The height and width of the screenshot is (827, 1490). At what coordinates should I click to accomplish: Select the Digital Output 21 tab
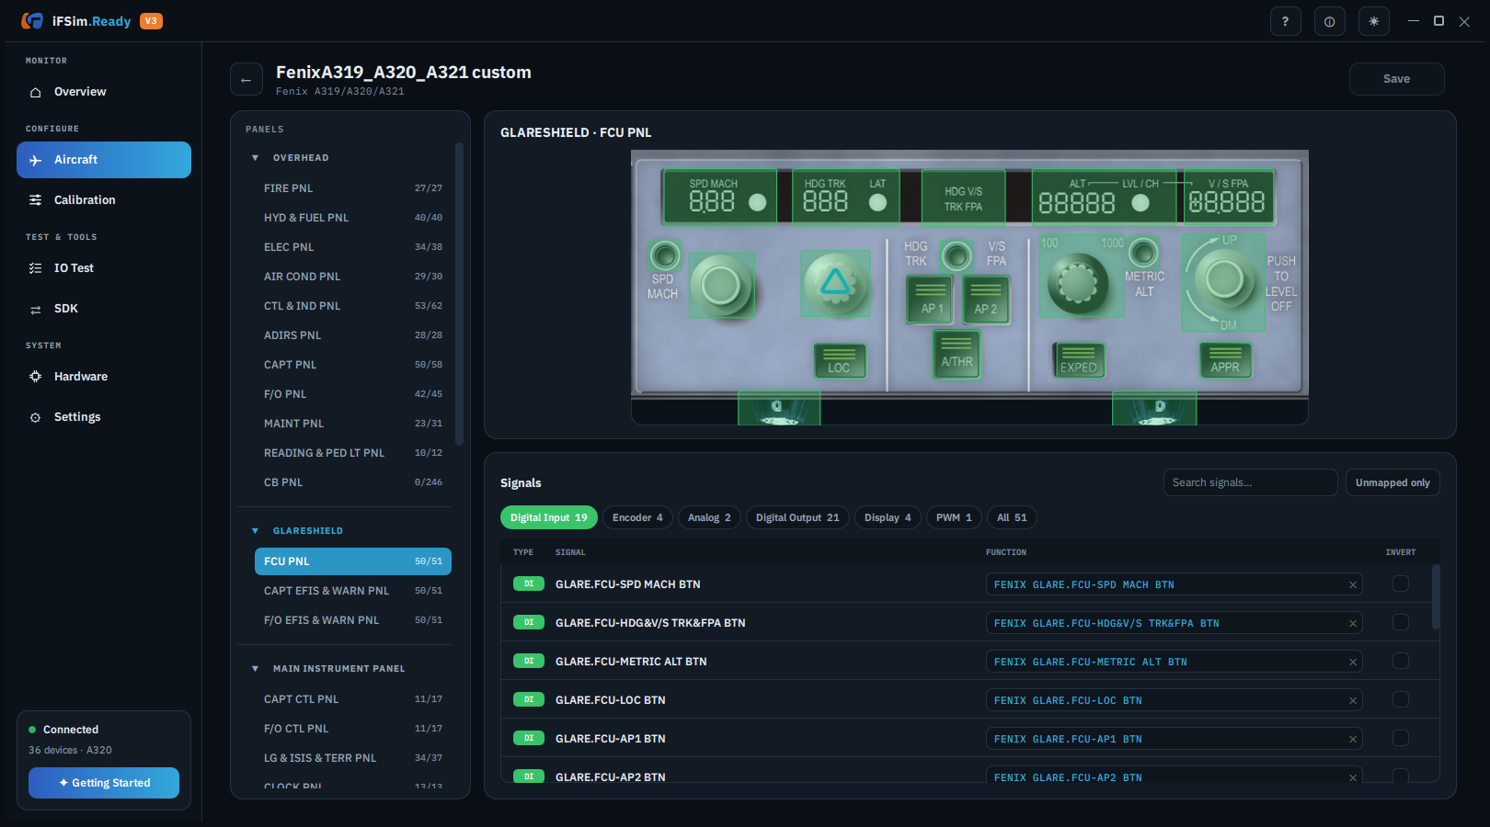[797, 517]
